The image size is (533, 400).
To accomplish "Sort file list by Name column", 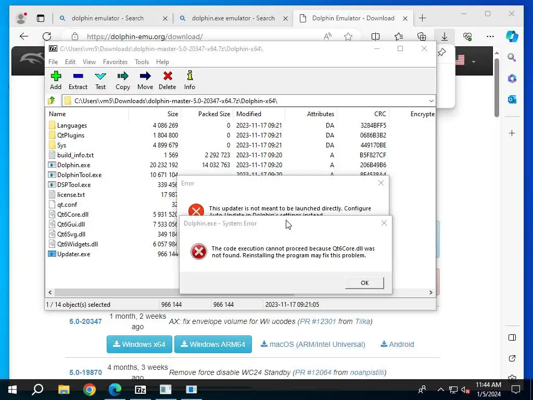I will tap(87, 114).
